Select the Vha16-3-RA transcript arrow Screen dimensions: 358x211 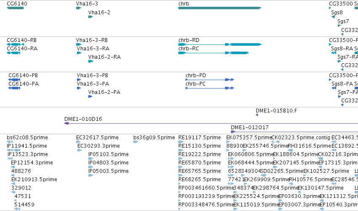click(79, 53)
